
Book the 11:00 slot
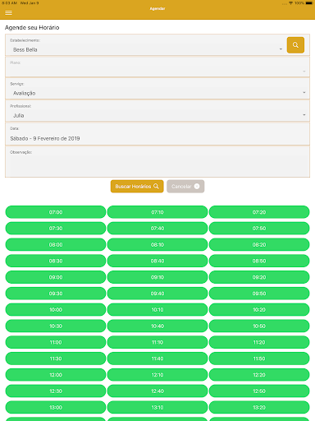click(56, 342)
